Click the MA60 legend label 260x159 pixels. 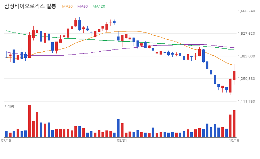pyautogui.click(x=82, y=6)
